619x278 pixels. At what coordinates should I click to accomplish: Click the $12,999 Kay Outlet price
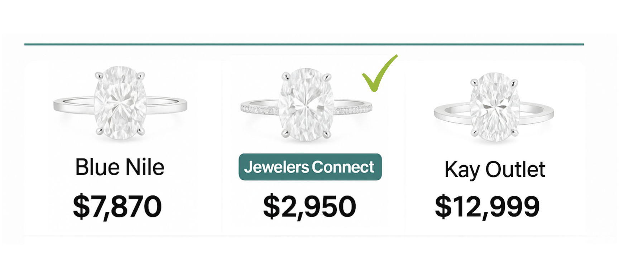click(487, 206)
